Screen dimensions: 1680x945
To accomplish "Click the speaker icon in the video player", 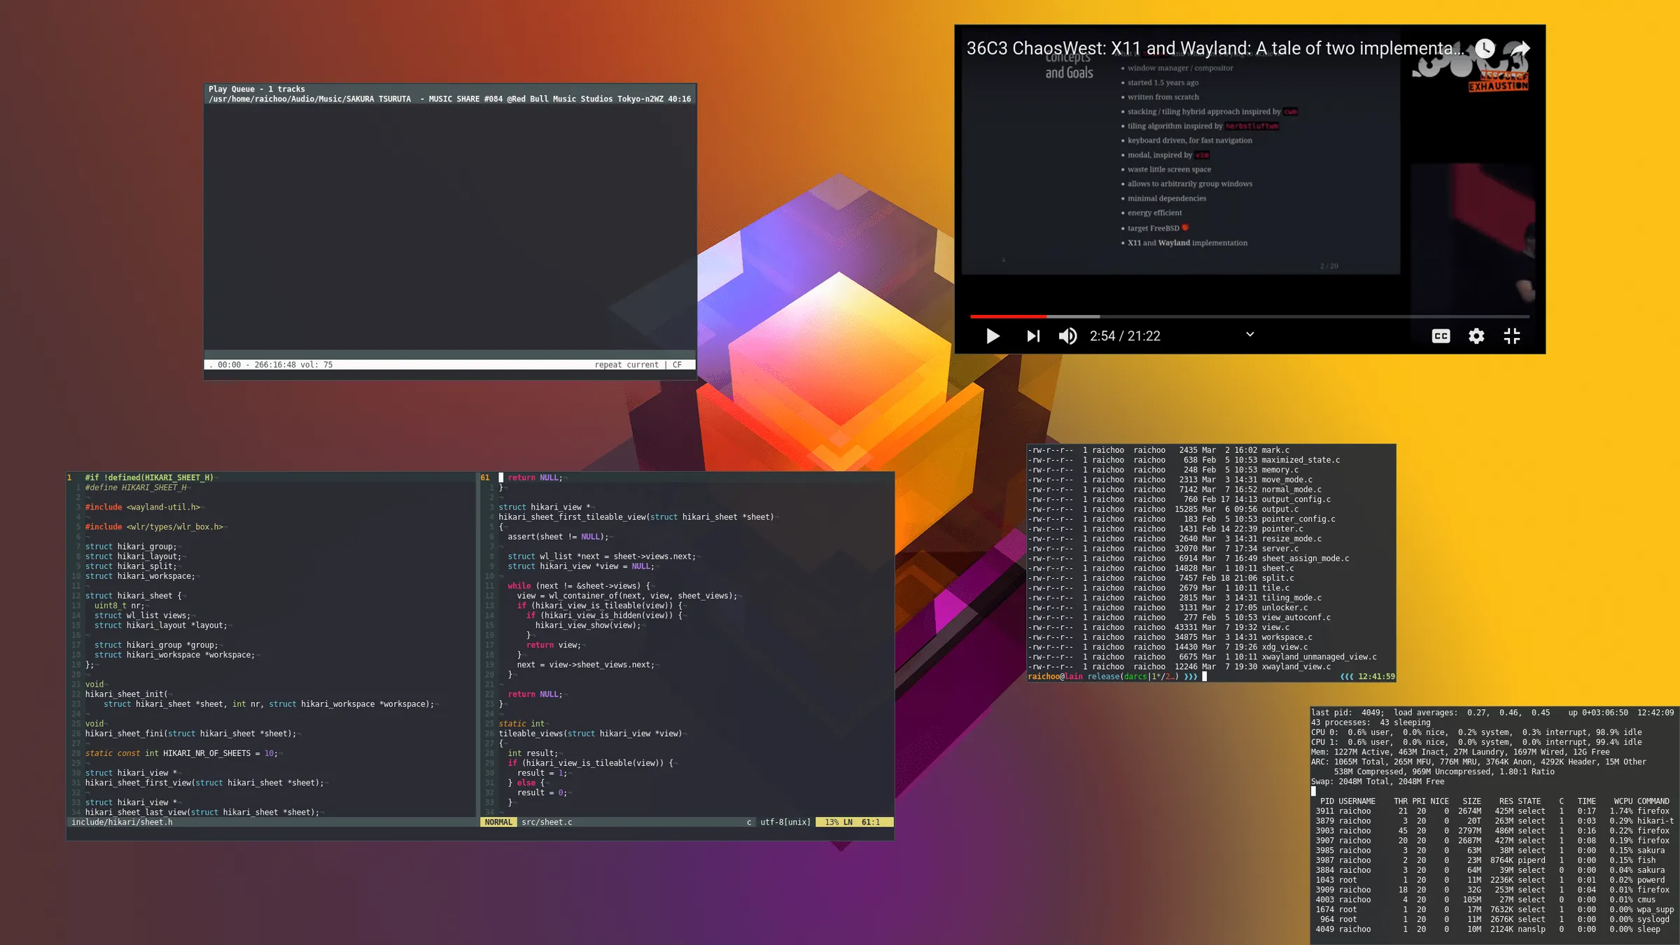I will (1067, 336).
